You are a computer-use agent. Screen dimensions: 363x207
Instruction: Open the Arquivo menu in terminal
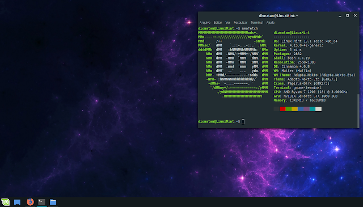[205, 23]
